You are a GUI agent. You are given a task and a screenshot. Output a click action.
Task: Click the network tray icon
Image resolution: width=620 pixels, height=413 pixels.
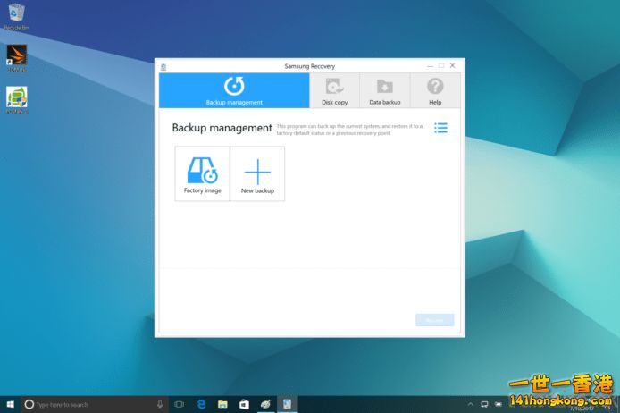(x=484, y=404)
